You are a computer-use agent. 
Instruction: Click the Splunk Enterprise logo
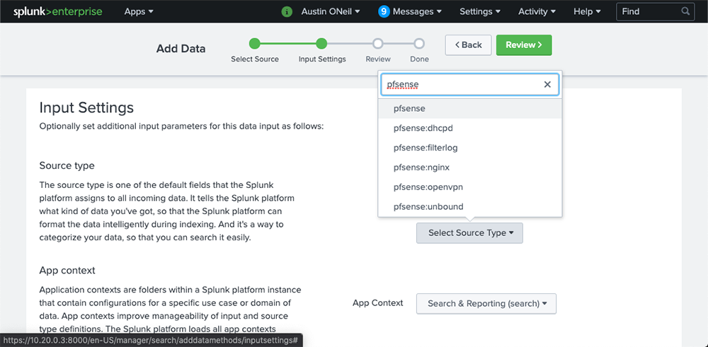click(57, 11)
